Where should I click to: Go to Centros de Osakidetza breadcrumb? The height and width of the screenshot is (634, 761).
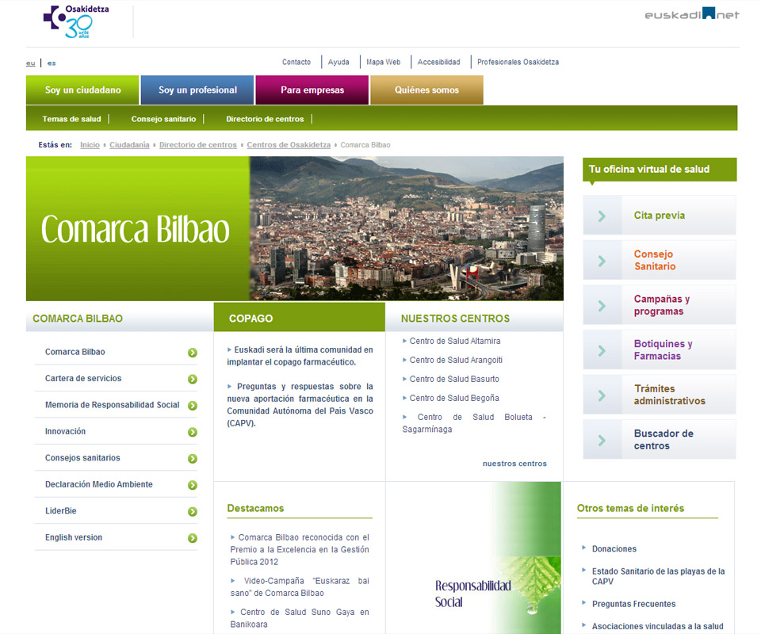(289, 145)
